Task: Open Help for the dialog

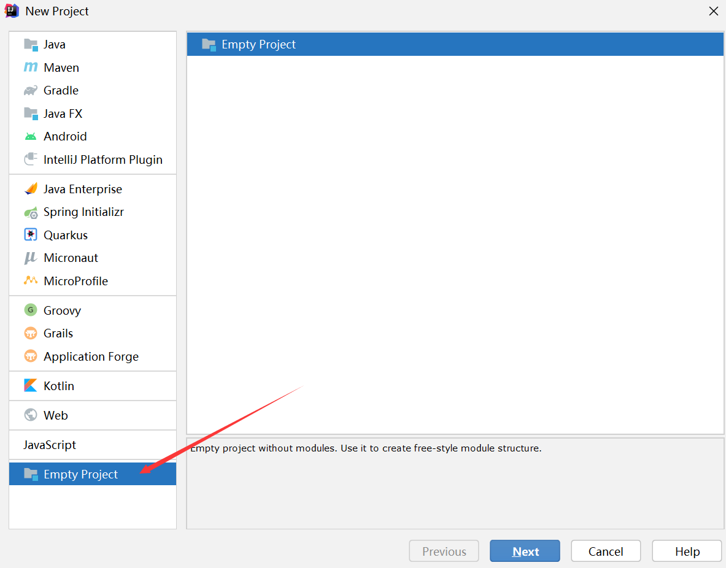Action: point(687,551)
